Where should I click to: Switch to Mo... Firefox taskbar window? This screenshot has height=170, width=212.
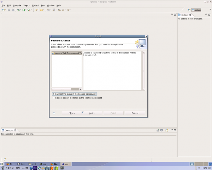[x=55, y=164]
